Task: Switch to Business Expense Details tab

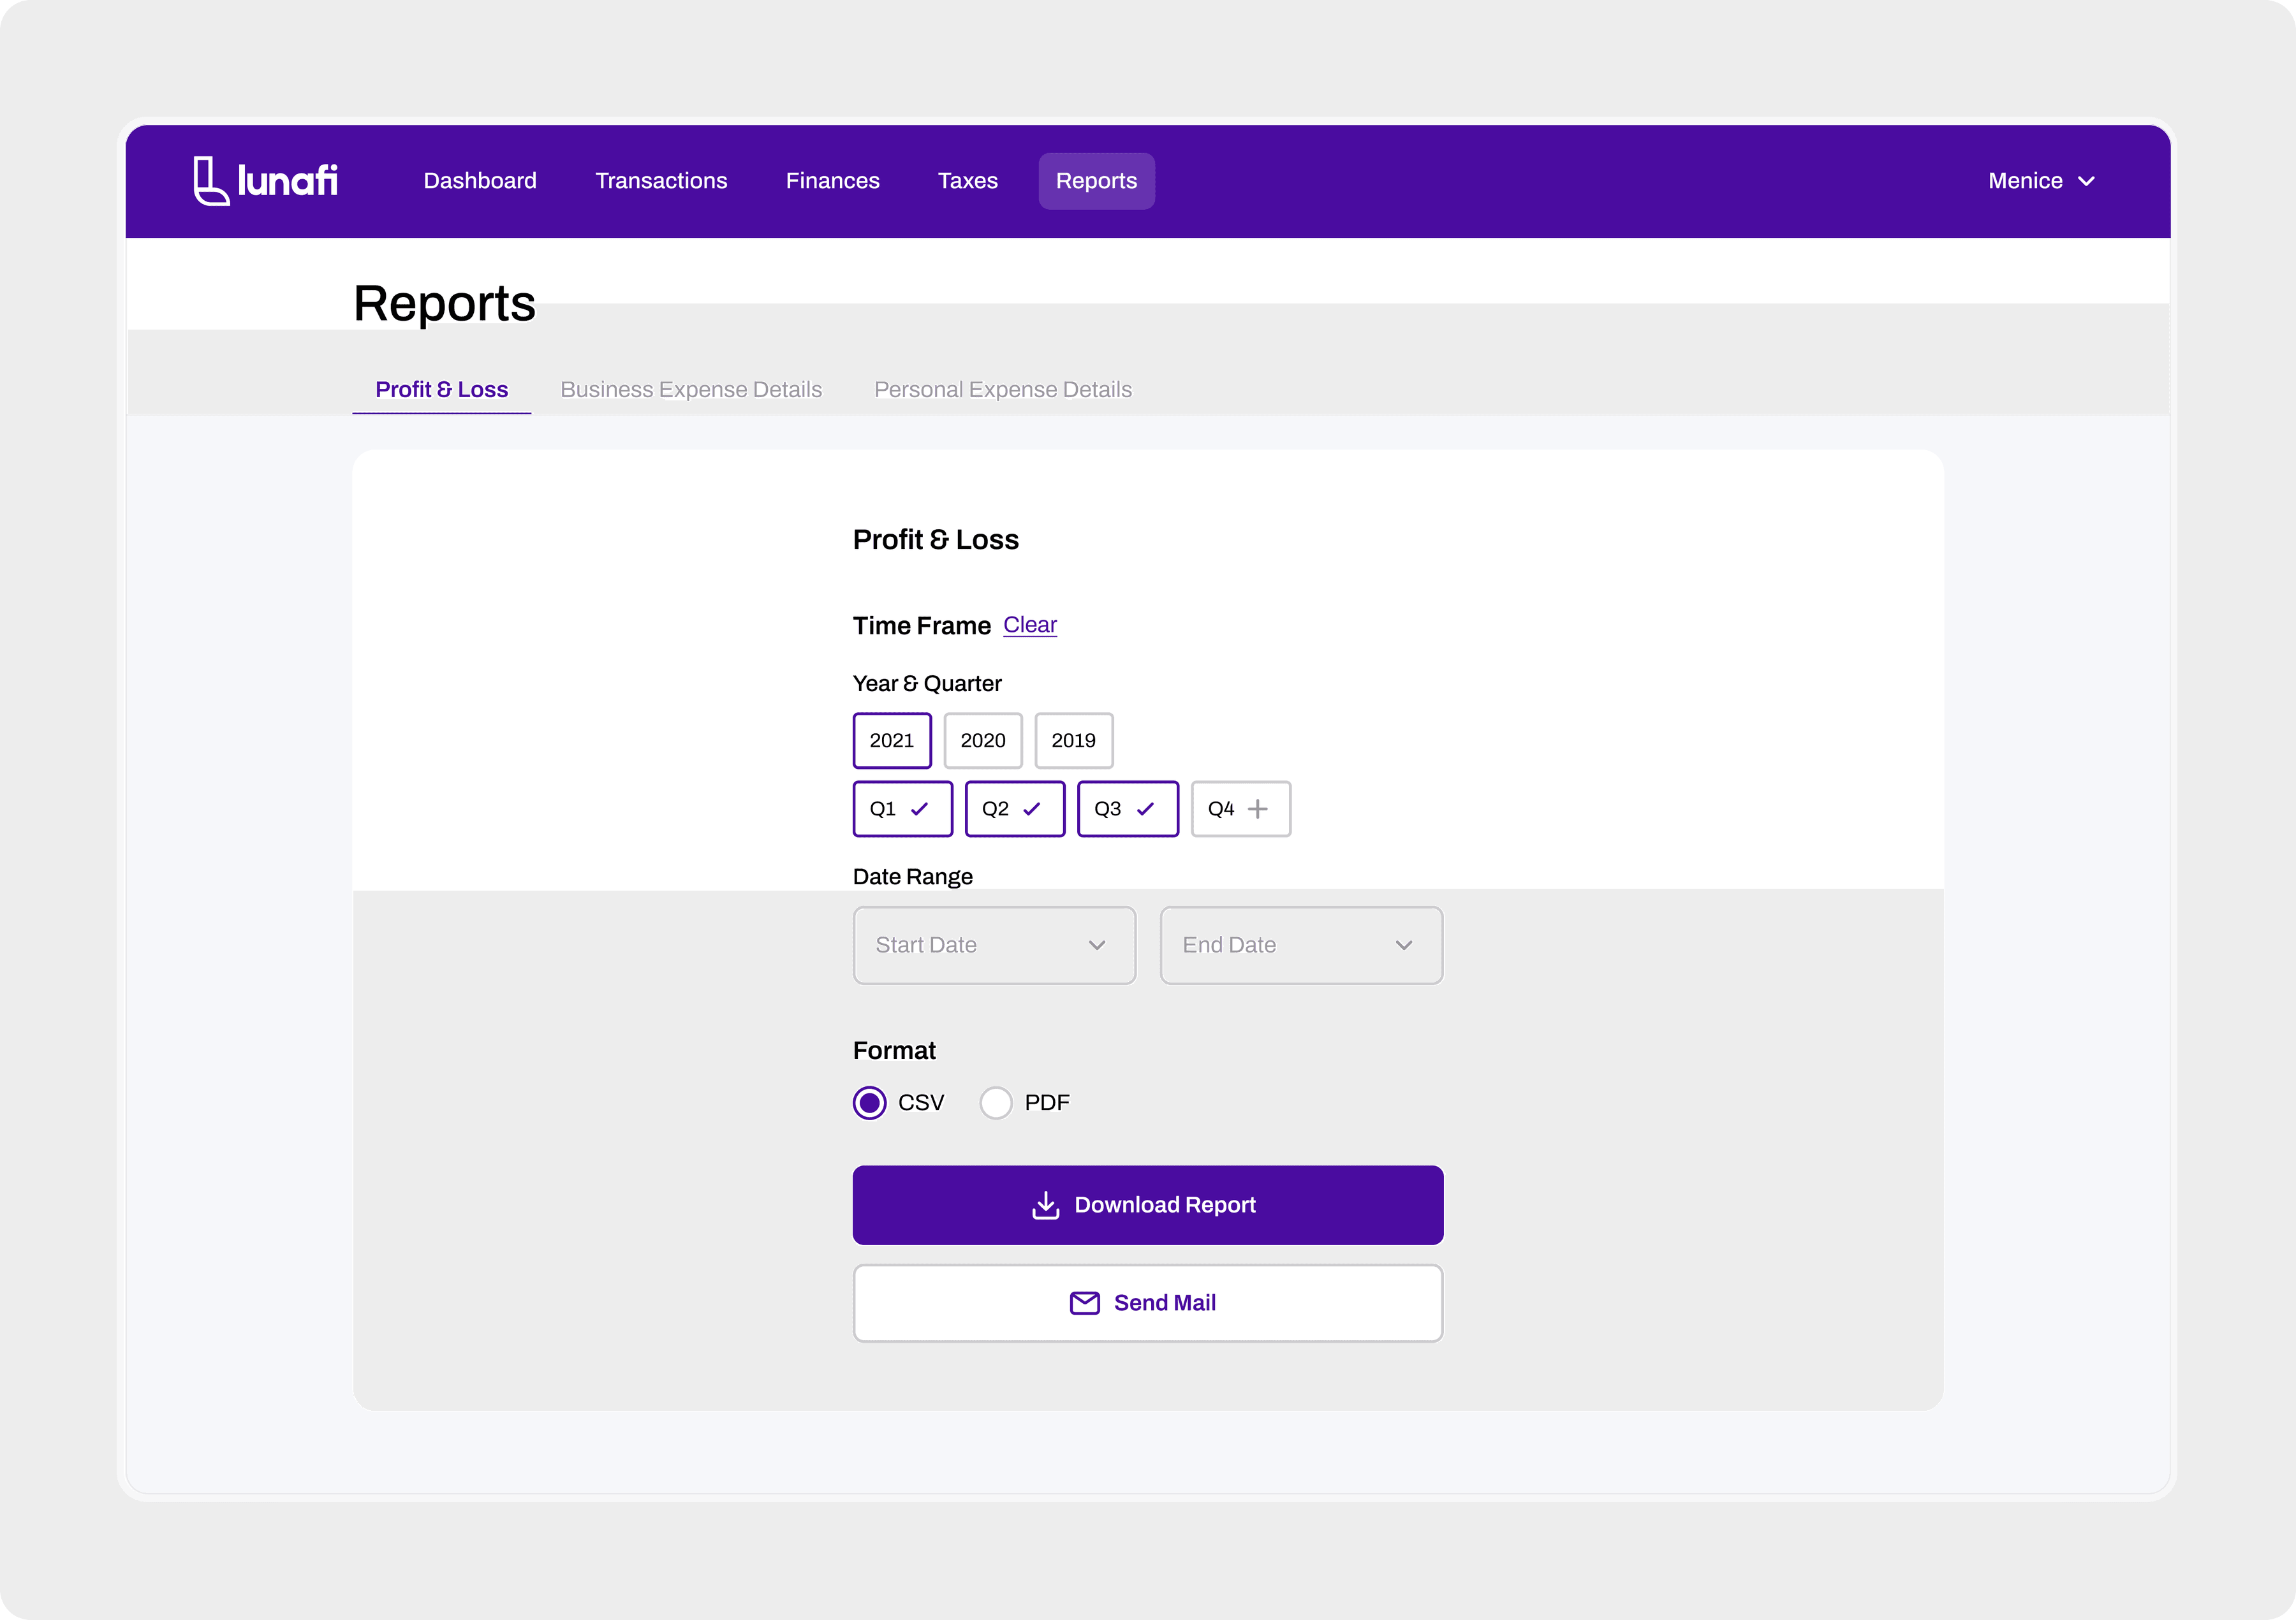Action: [691, 390]
